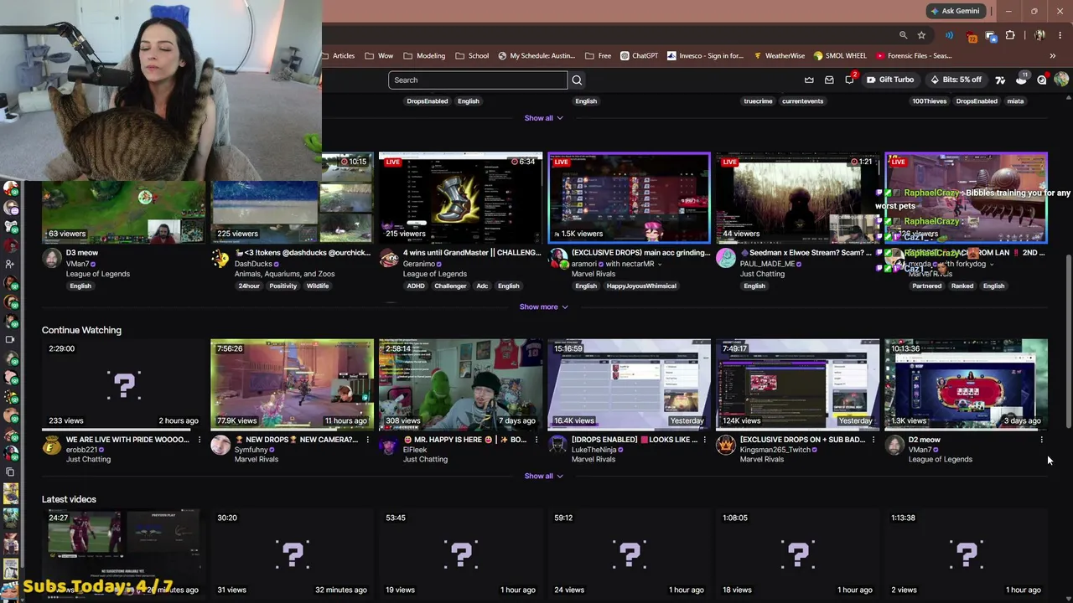
Task: Open options for MR. HAPPY IS HERE video
Action: click(536, 440)
